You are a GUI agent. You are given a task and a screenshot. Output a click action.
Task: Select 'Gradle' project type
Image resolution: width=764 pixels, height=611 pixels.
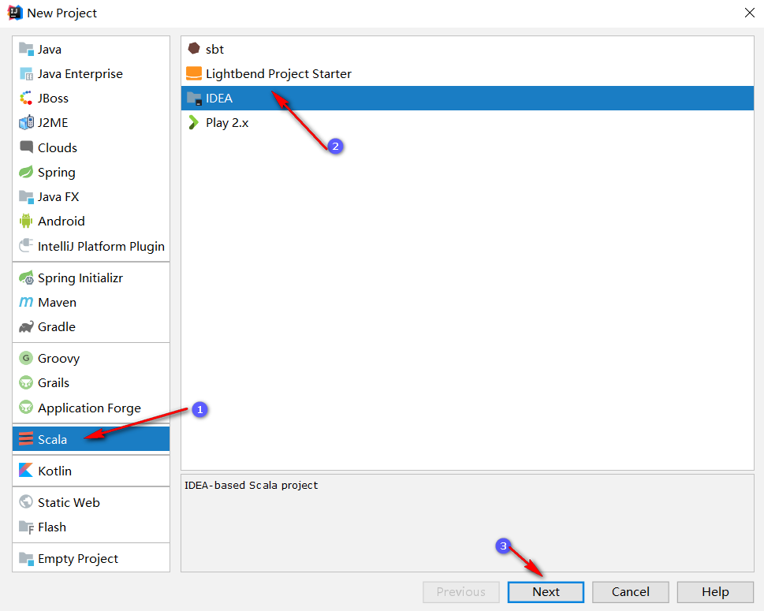tap(57, 326)
